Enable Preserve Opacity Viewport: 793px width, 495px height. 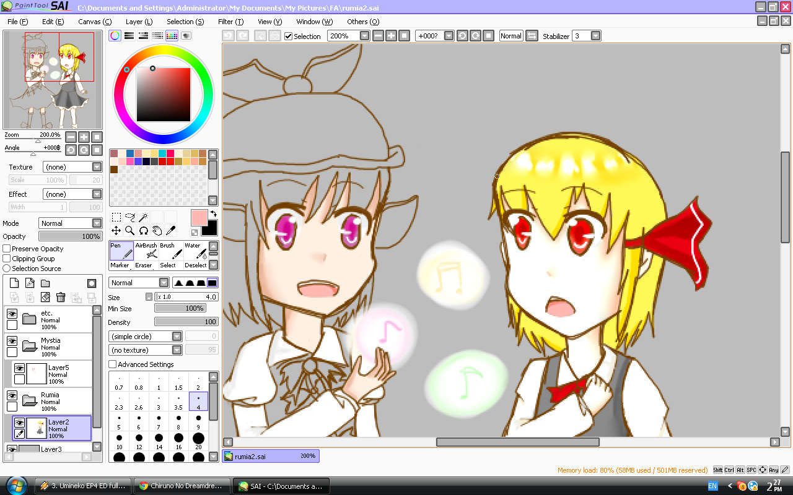click(7, 249)
